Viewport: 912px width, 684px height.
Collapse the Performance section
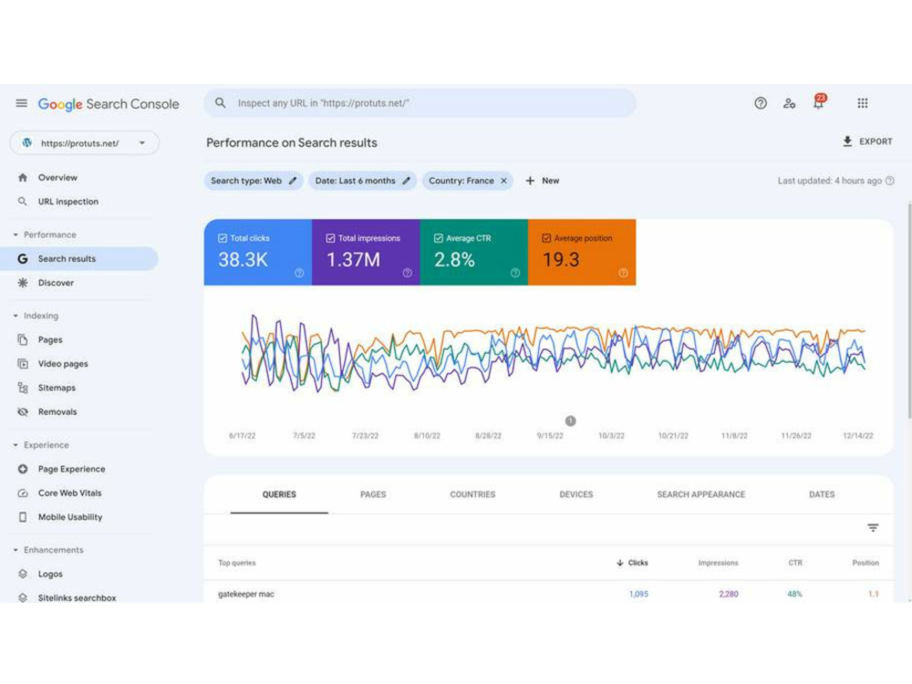point(16,234)
